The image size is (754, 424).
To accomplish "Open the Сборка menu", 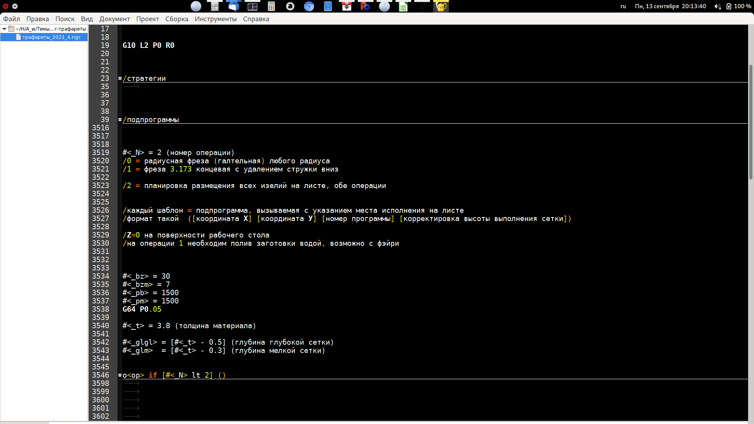I will (x=177, y=19).
